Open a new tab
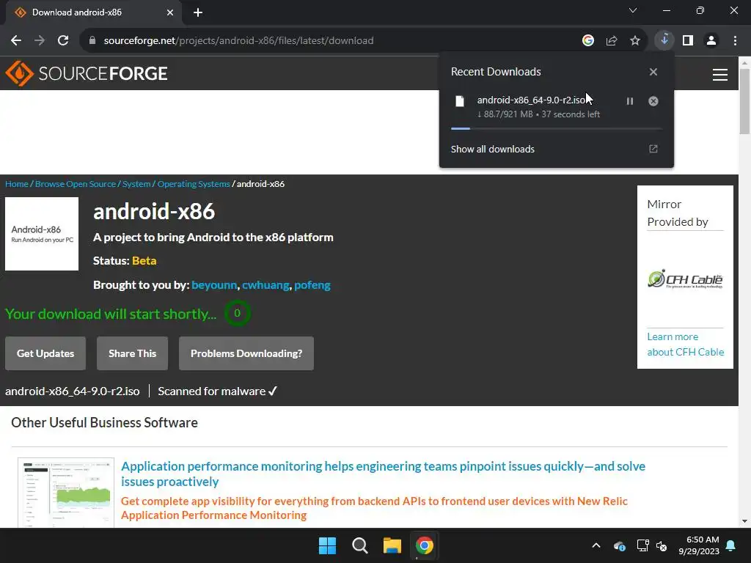 pyautogui.click(x=198, y=12)
